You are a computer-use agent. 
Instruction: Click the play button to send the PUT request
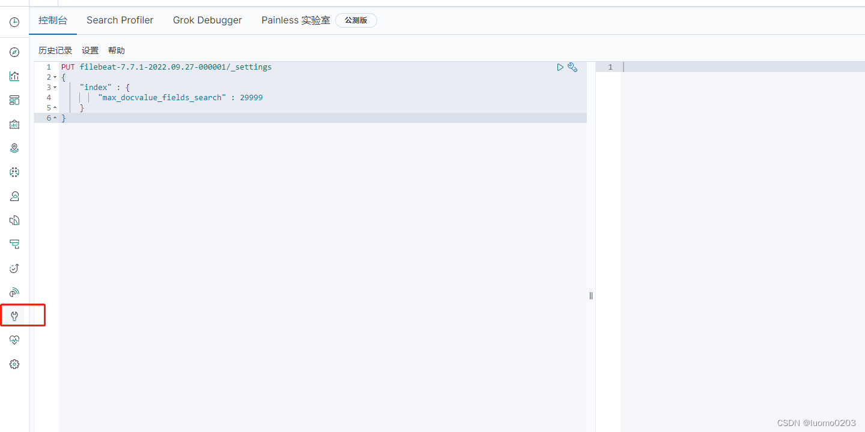point(560,67)
